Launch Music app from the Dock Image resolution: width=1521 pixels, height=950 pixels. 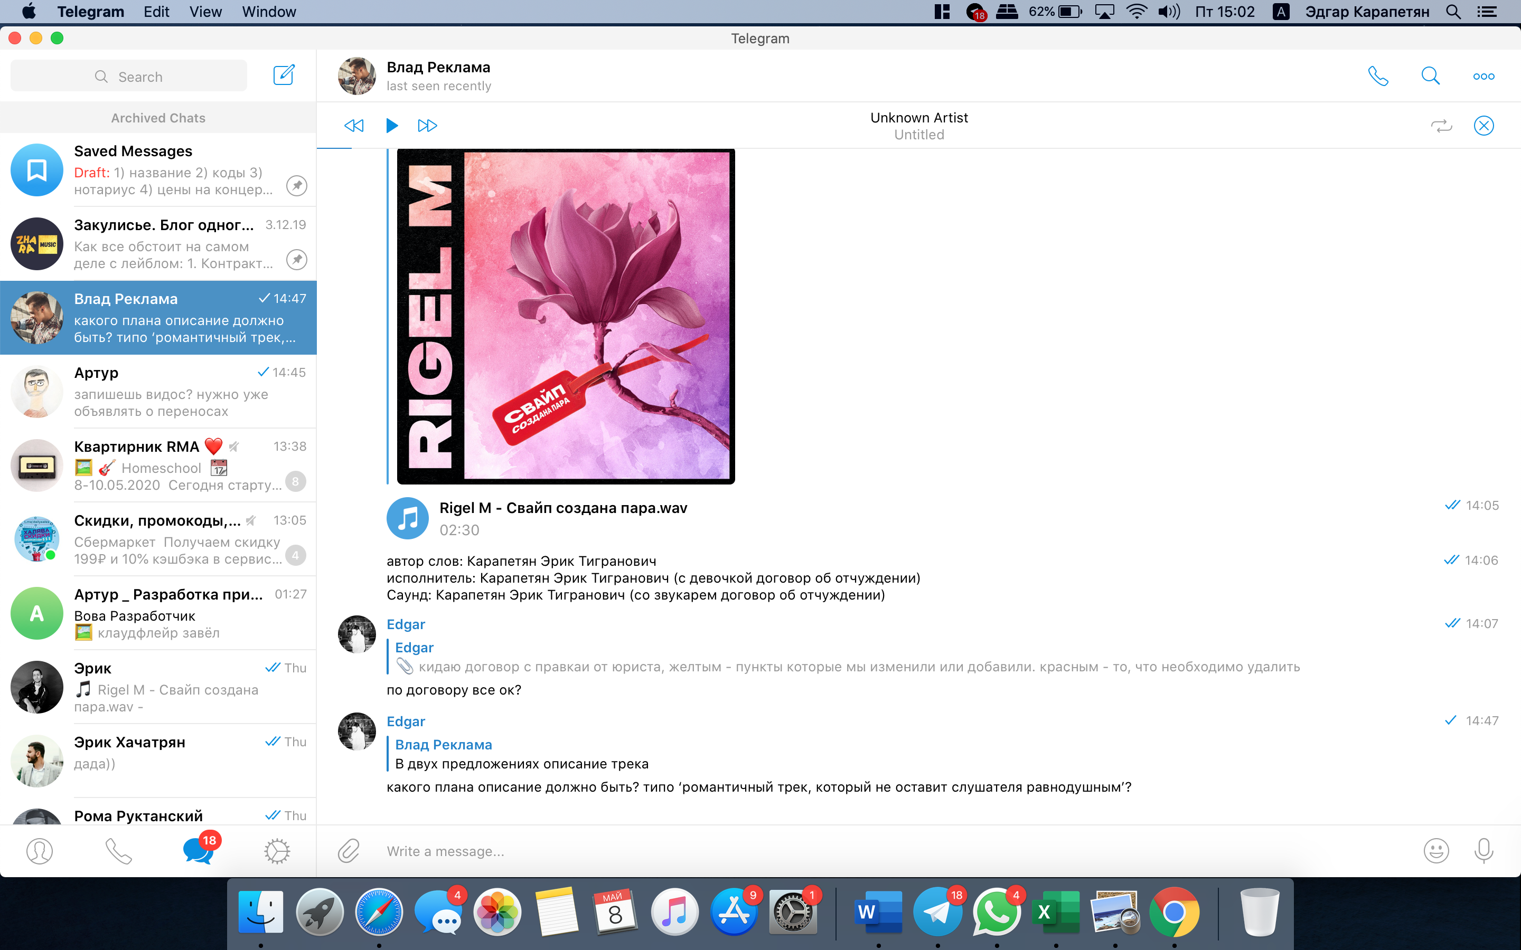tap(674, 911)
